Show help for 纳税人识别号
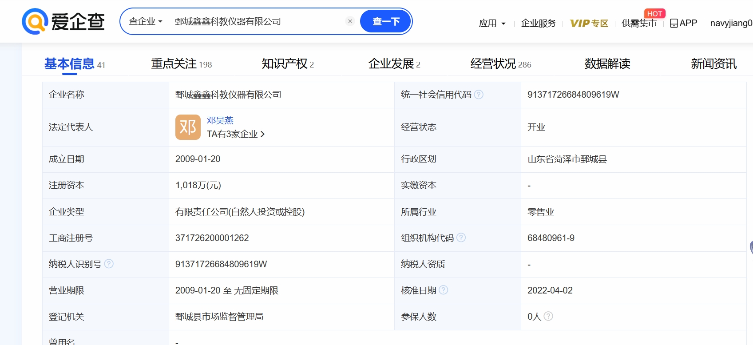 point(109,264)
